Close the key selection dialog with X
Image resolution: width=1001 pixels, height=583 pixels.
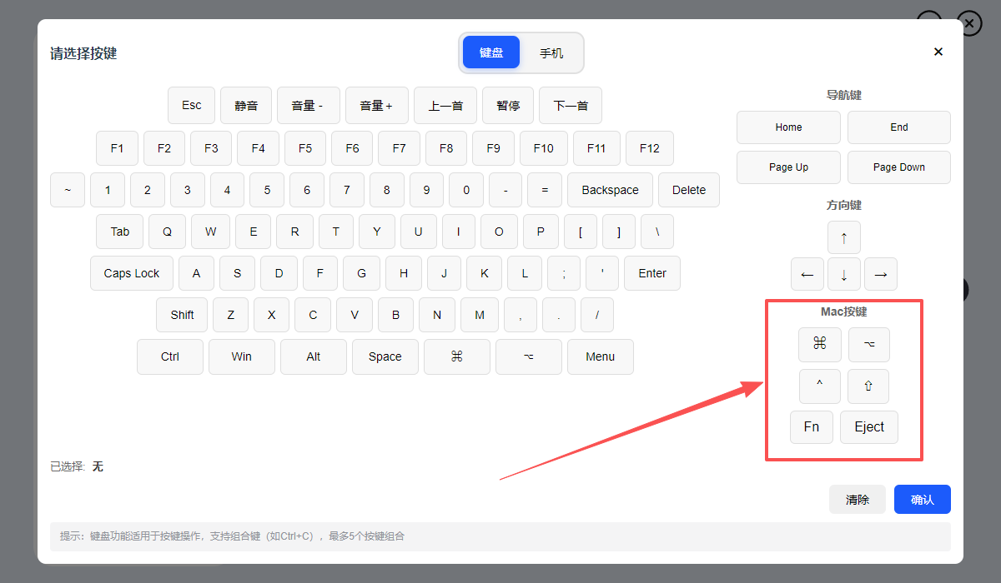click(x=938, y=52)
